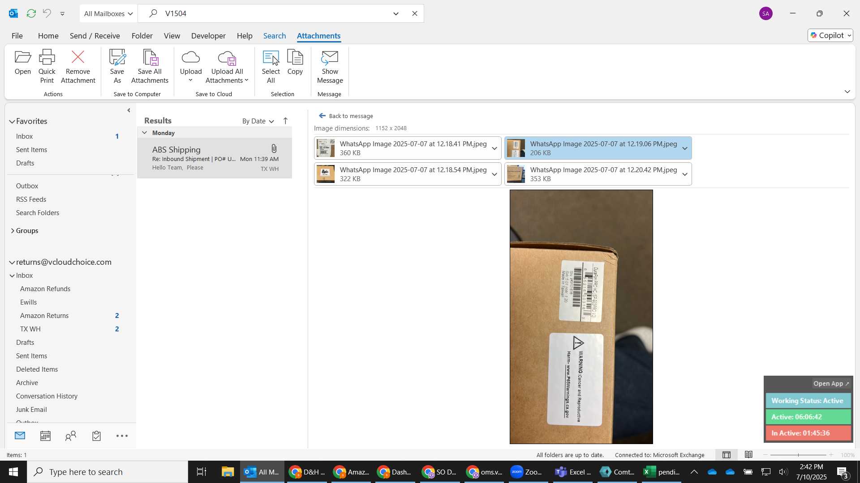
Task: Collapse Inbox subfolders under returns account
Action: (x=12, y=275)
